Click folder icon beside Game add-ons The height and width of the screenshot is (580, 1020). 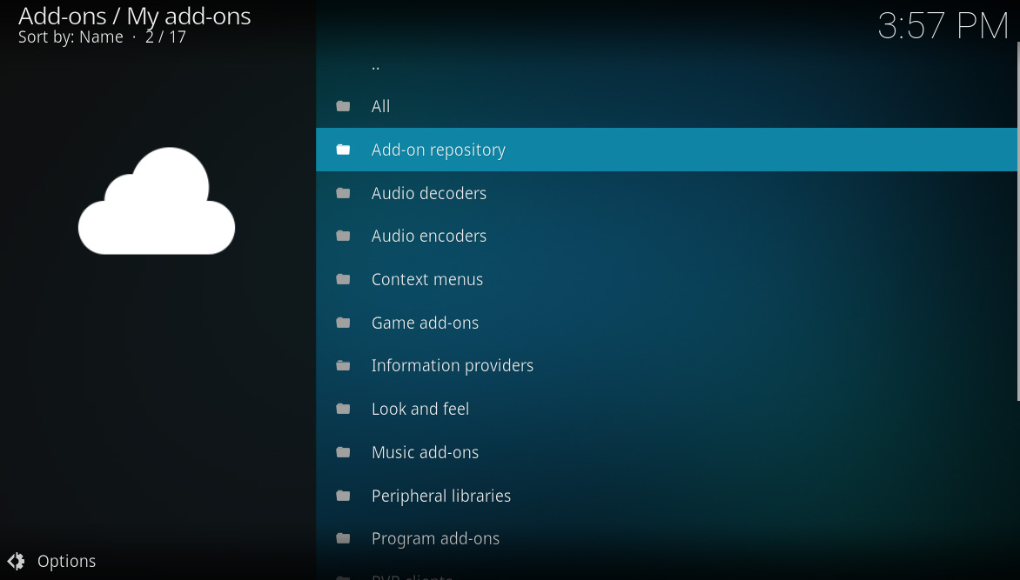343,323
